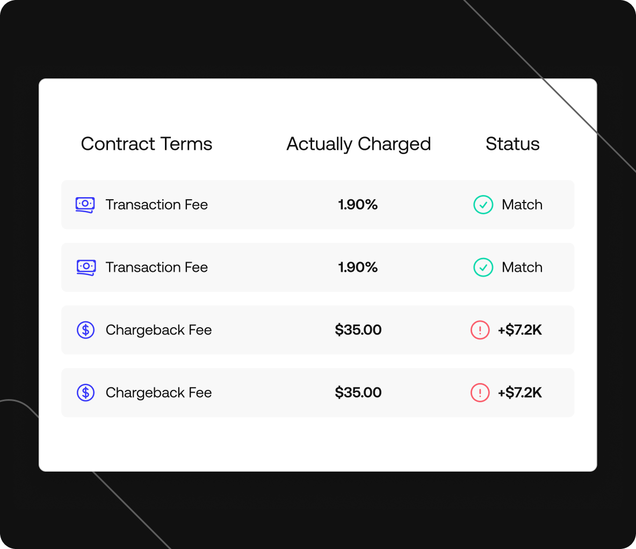Click the first +$7.2K overcharge status
The height and width of the screenshot is (549, 636).
[520, 330]
